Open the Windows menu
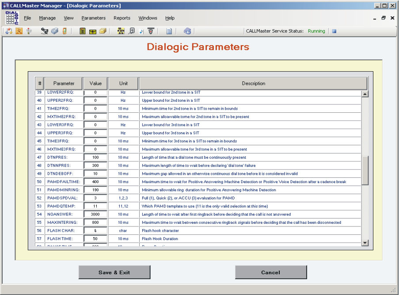 [148, 18]
